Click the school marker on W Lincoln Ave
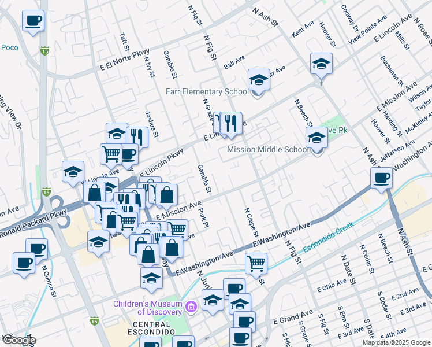The height and width of the screenshot is (347, 432). tap(73, 172)
